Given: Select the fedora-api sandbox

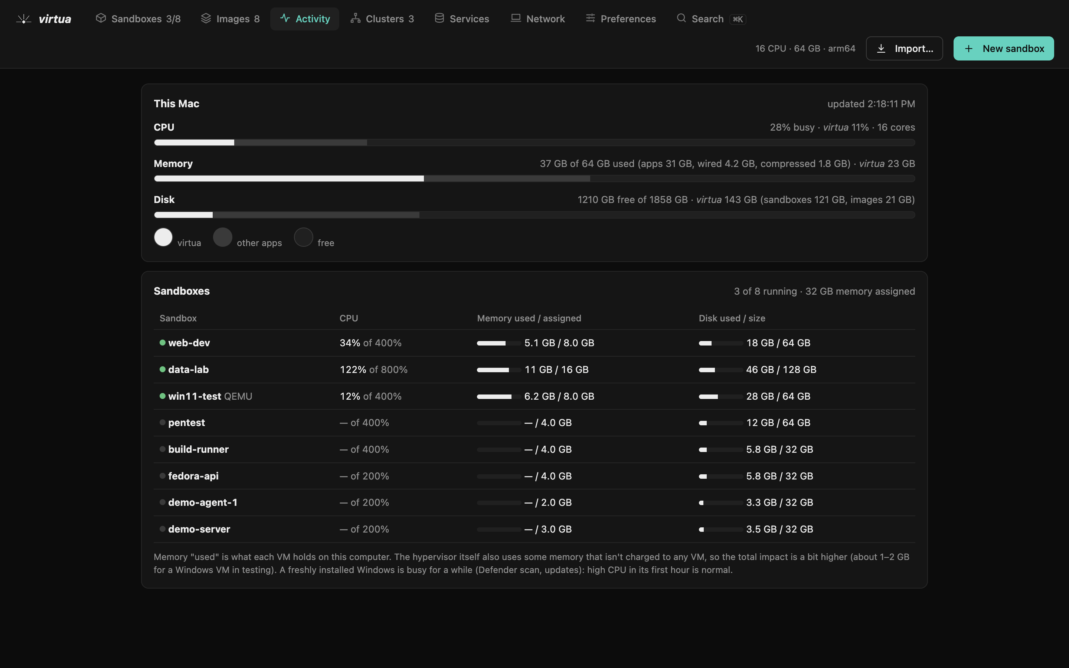Looking at the screenshot, I should (x=193, y=476).
